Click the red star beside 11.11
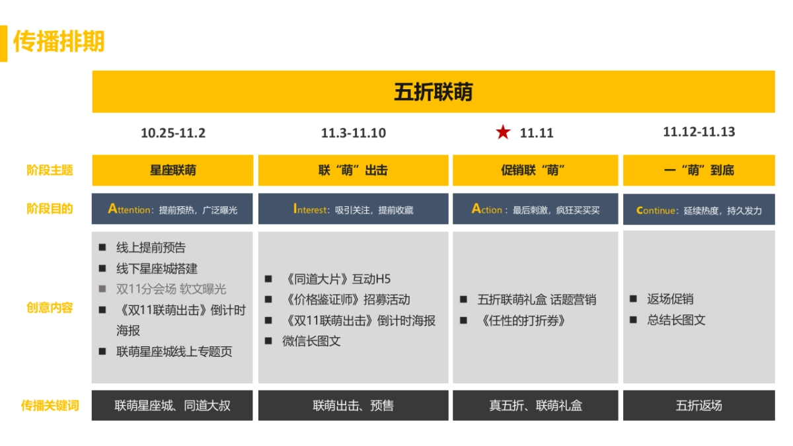The width and height of the screenshot is (793, 446). tap(504, 132)
